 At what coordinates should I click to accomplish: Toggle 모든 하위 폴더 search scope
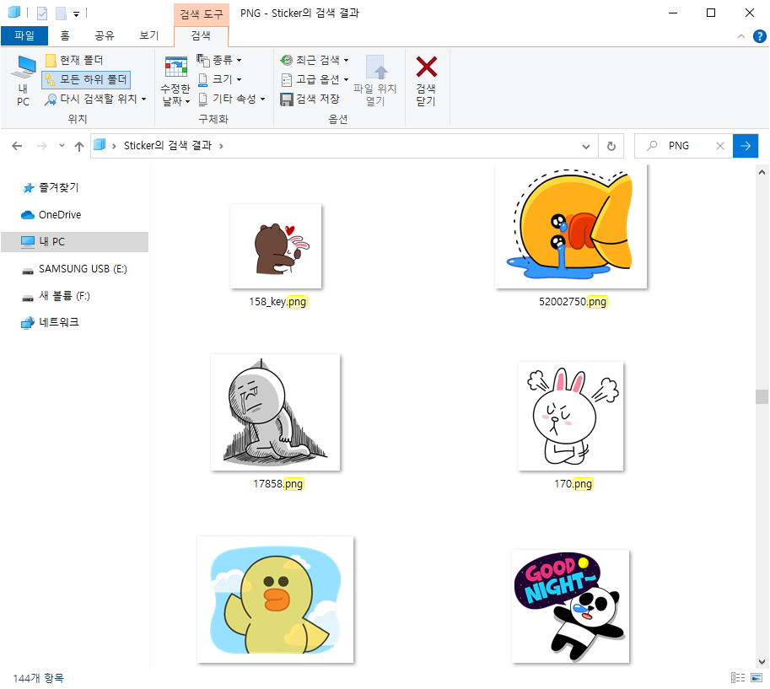[x=86, y=79]
